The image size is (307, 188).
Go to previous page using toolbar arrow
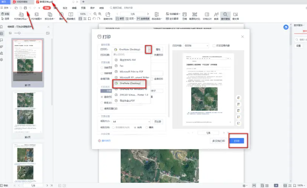(117, 14)
